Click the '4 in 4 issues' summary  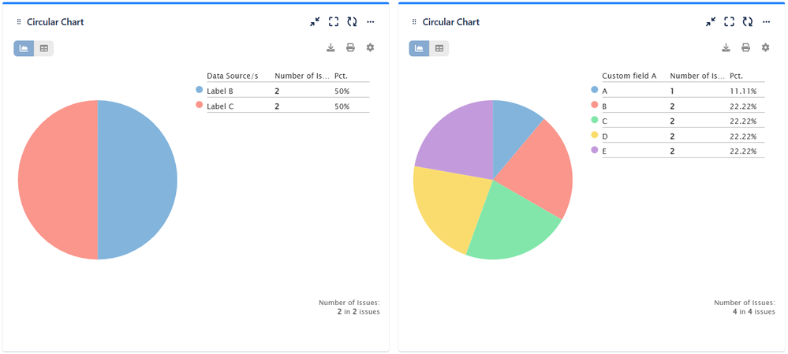(754, 311)
